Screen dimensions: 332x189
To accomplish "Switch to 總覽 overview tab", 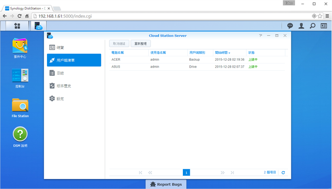I will [x=60, y=47].
